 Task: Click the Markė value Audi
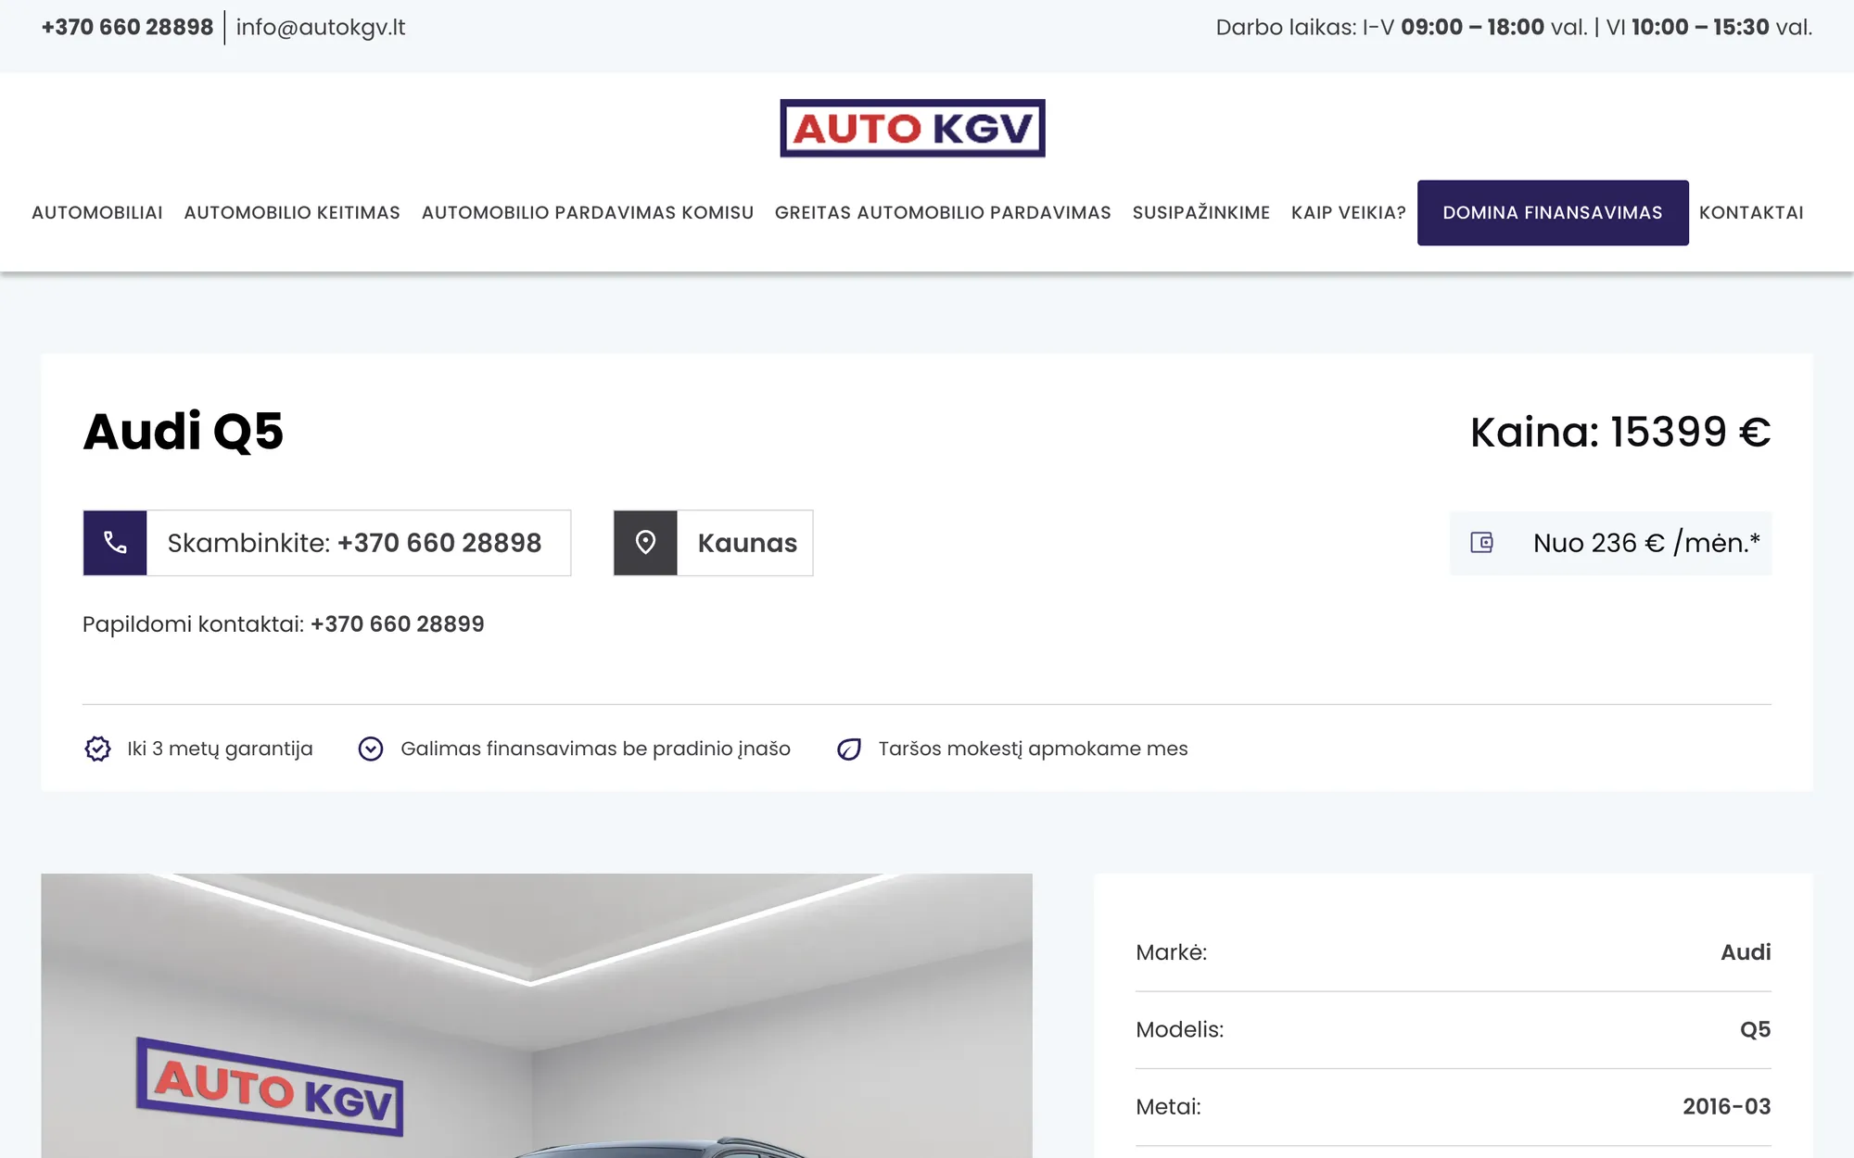point(1746,952)
